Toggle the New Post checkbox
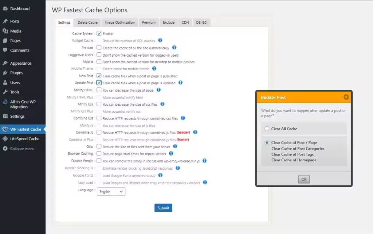 (x=99, y=76)
